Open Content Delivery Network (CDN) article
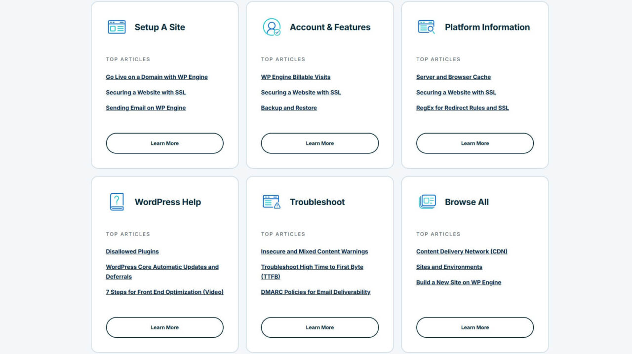Screen dimensions: 632x354 (x=462, y=251)
